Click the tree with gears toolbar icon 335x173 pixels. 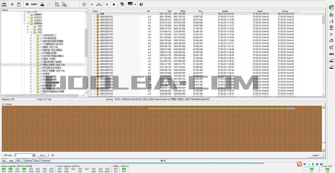tap(64, 4)
